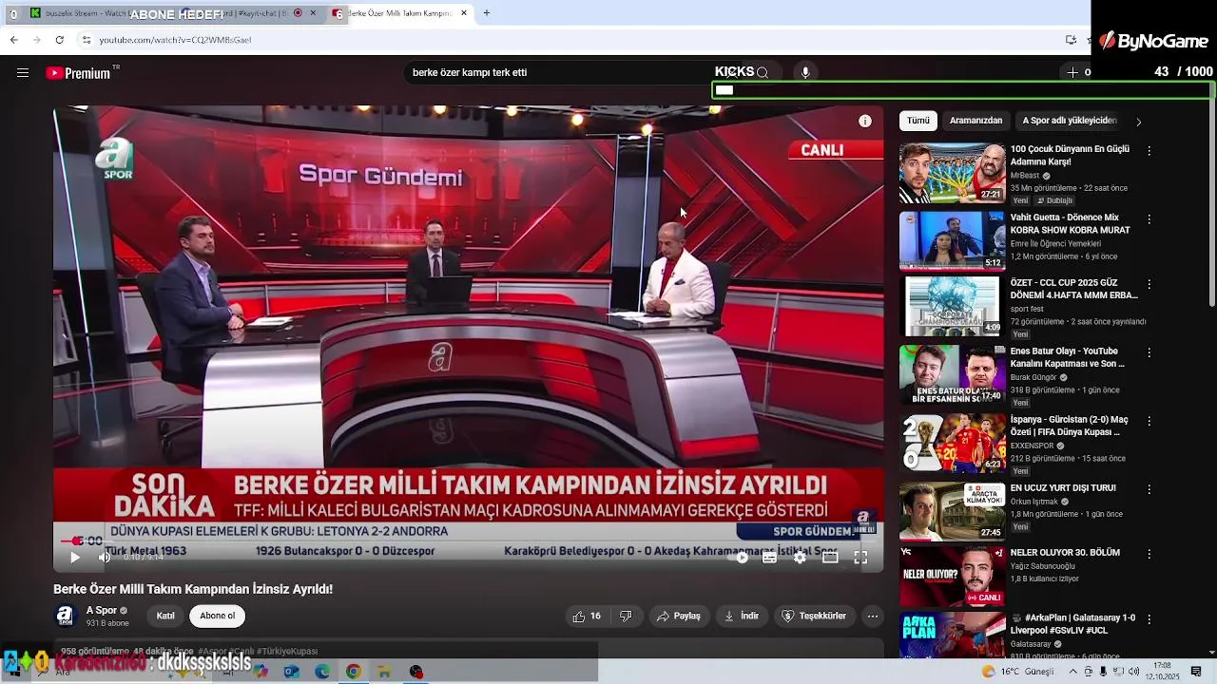Open options for Enes Batur Olayı video
The height and width of the screenshot is (684, 1217).
tap(1149, 352)
